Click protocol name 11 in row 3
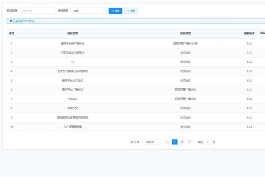265x177 pixels. [72, 62]
